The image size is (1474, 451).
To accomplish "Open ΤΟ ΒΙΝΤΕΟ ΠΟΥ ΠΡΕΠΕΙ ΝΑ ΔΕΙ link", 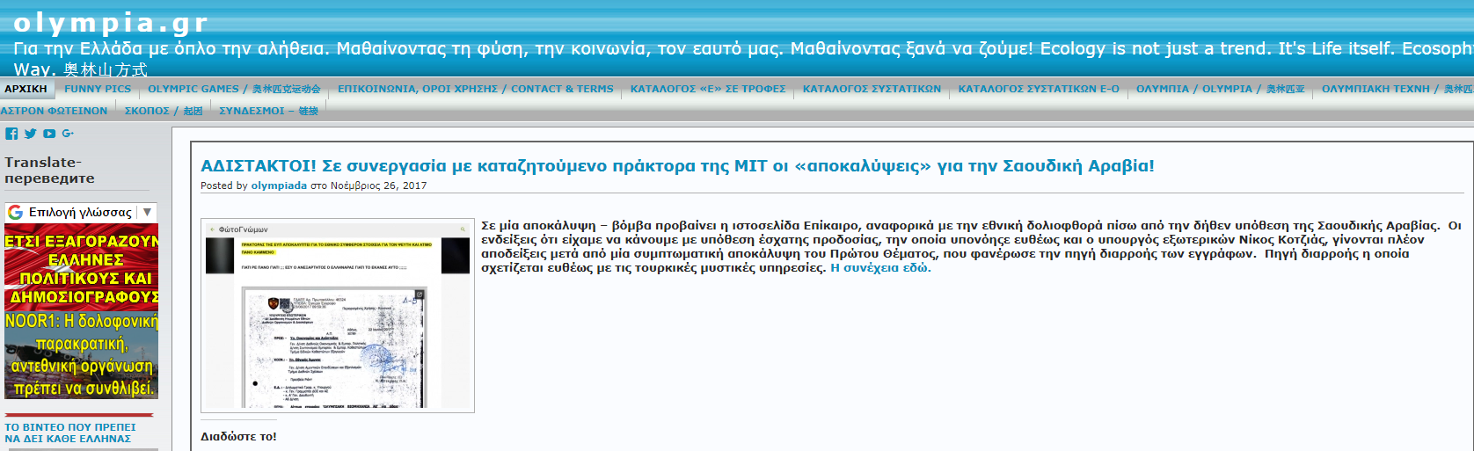I will 70,433.
